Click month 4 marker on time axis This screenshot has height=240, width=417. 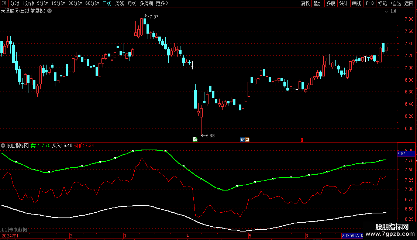point(187,236)
